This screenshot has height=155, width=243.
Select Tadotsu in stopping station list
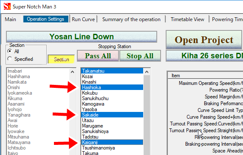(112, 137)
